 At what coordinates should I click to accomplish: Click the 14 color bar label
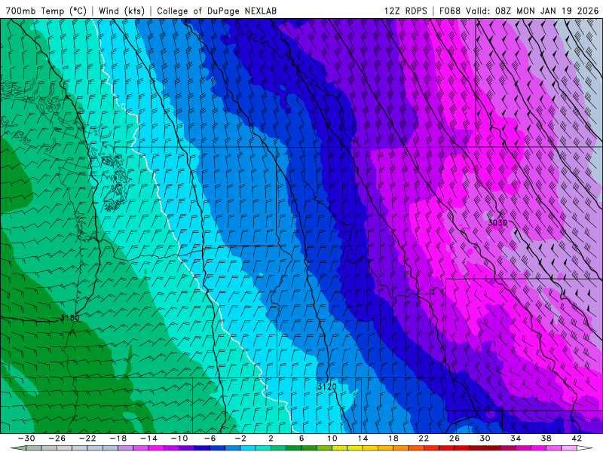tap(363, 438)
